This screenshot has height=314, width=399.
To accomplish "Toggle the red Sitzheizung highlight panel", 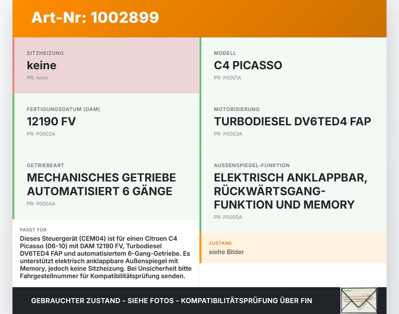I will (x=14, y=65).
